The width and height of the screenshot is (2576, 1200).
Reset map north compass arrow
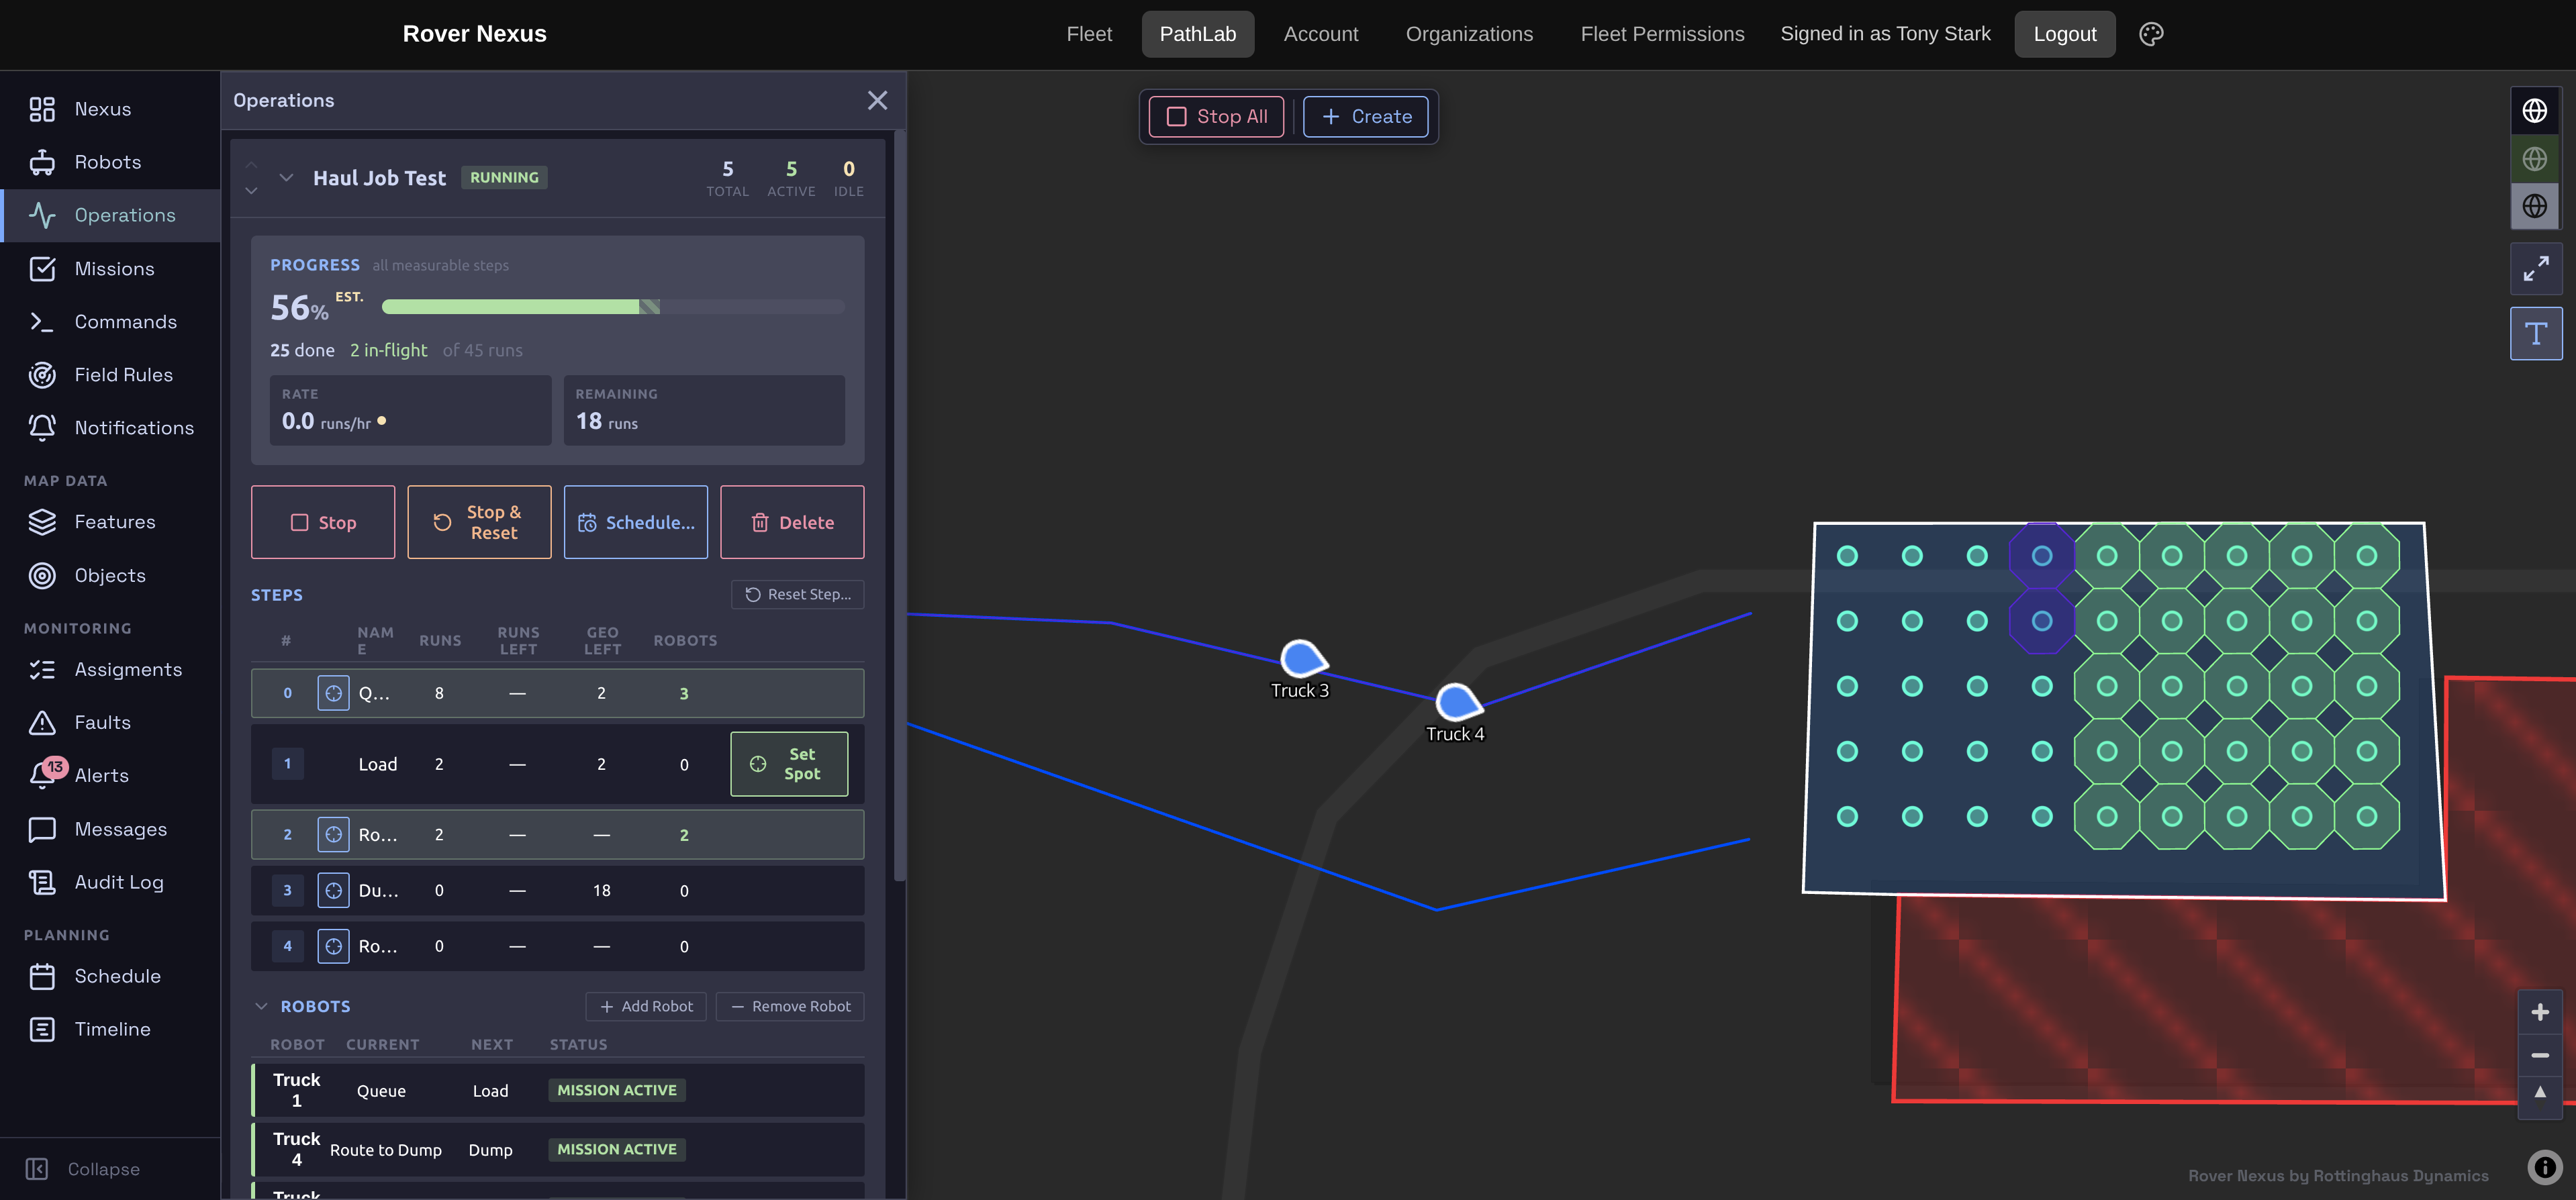pyautogui.click(x=2540, y=1092)
